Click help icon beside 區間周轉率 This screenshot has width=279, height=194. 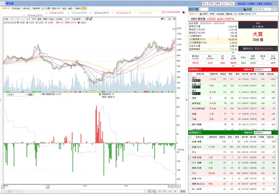click(x=210, y=49)
